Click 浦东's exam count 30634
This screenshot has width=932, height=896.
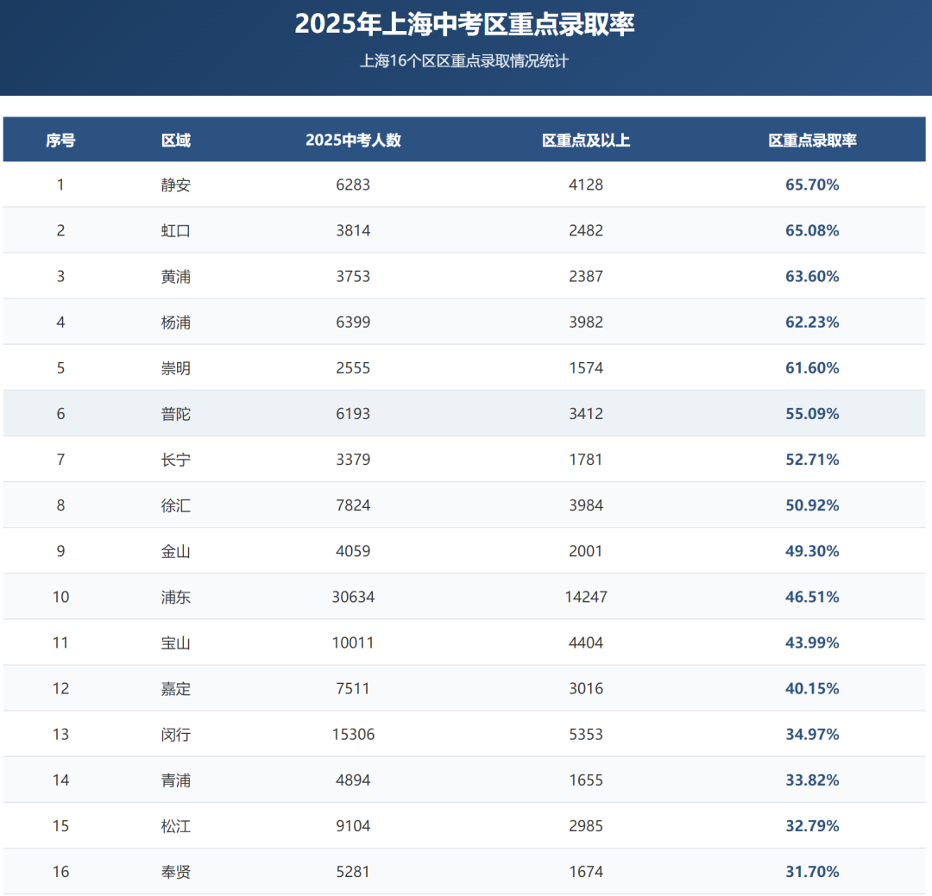(353, 597)
